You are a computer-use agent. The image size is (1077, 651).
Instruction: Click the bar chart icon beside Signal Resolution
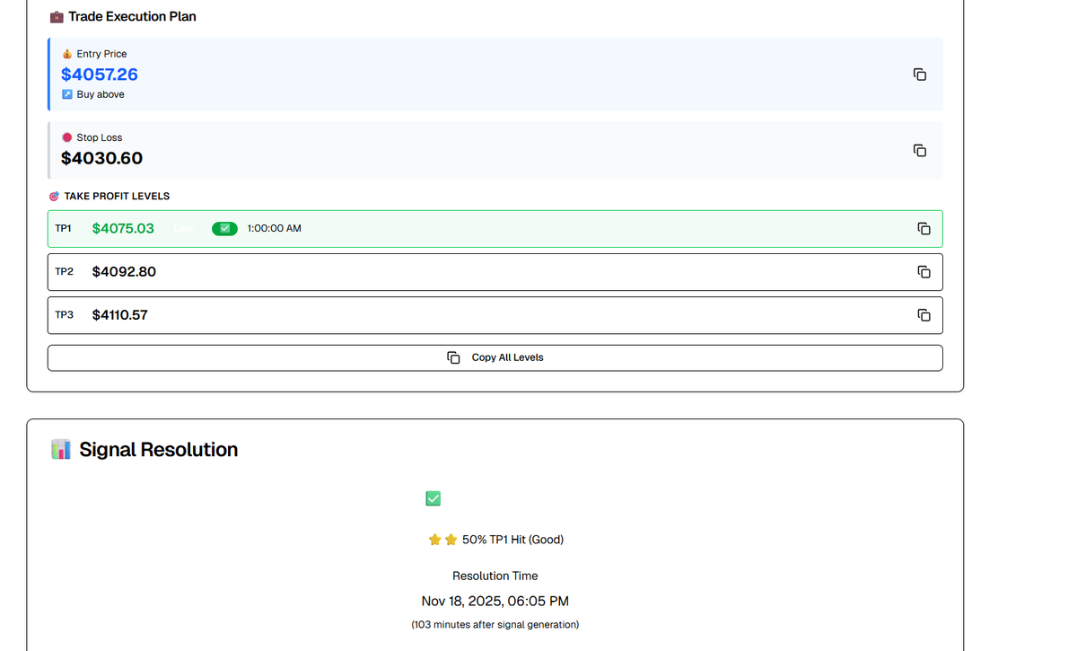click(61, 449)
